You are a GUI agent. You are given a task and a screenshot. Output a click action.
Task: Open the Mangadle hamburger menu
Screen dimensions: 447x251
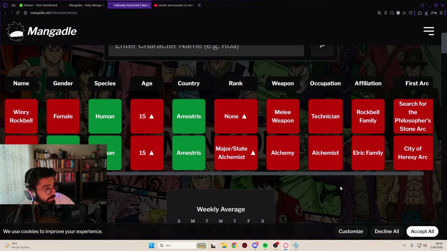[x=429, y=31]
